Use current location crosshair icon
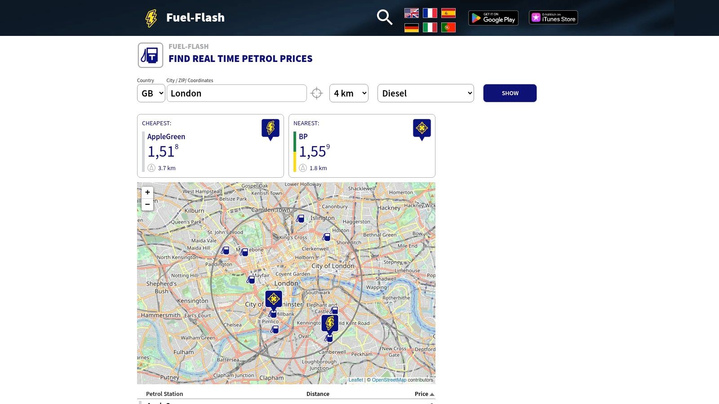 pos(317,93)
